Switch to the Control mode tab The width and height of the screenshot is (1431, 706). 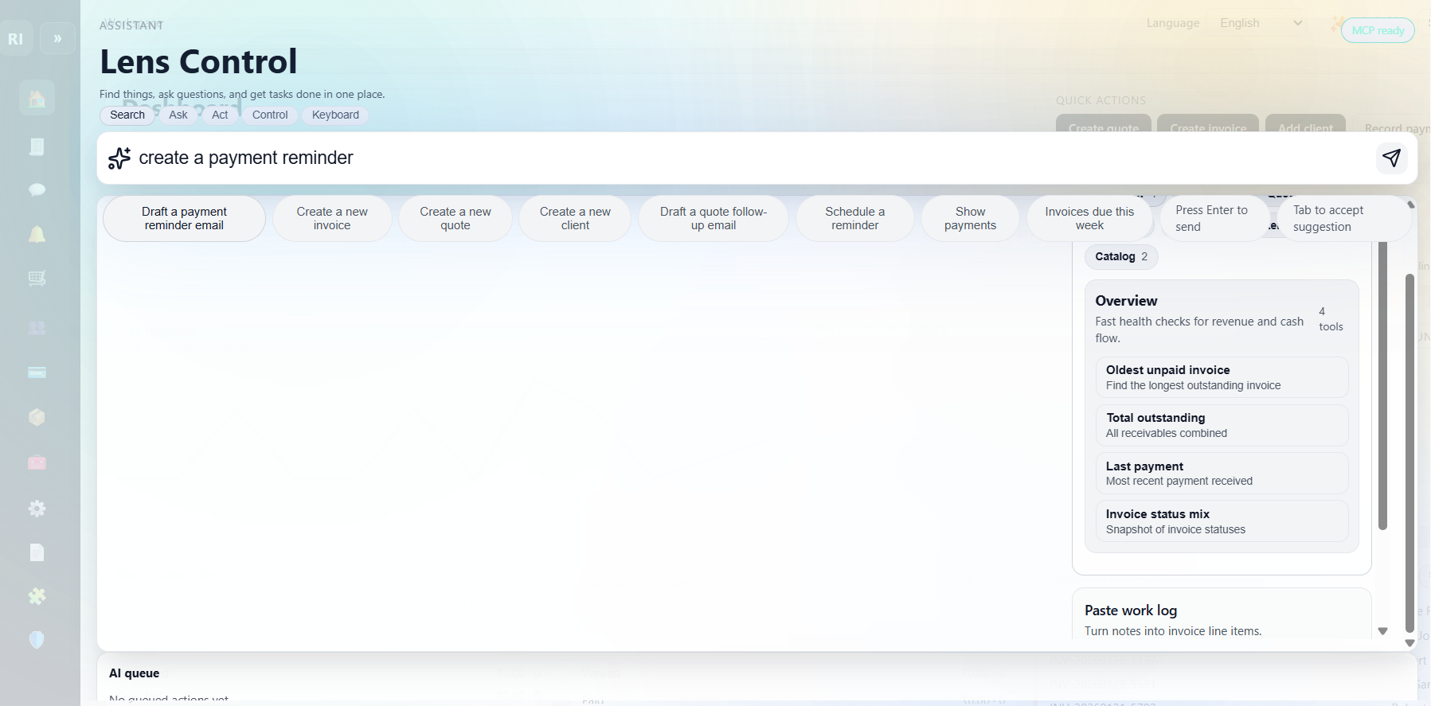pyautogui.click(x=270, y=115)
